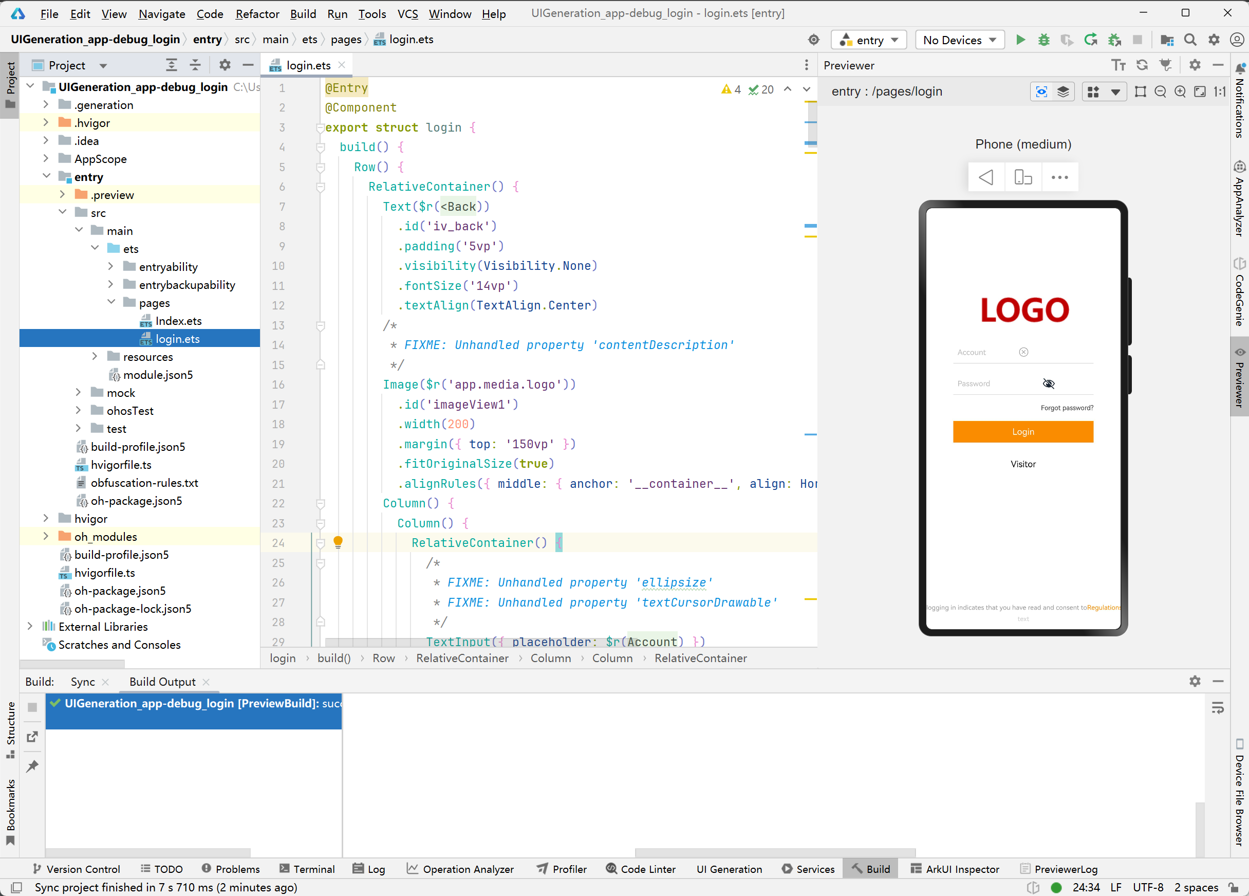Open the Tools menu
1249x896 pixels.
(372, 14)
